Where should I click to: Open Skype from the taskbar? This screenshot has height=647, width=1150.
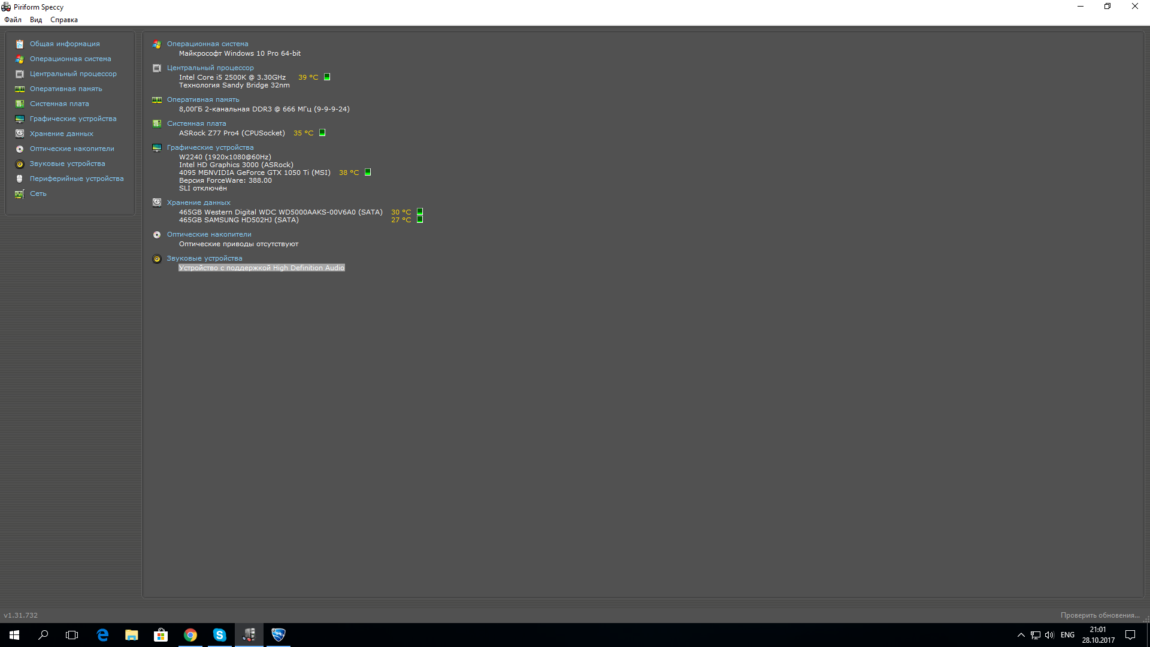coord(220,635)
